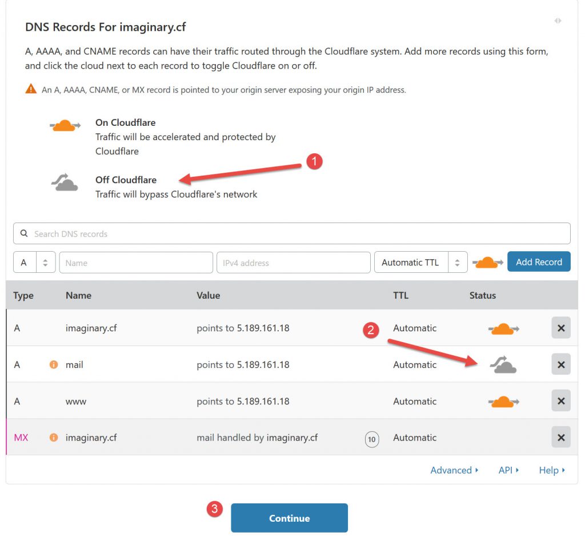Click info icon next to mail record
585x536 pixels.
coord(54,365)
